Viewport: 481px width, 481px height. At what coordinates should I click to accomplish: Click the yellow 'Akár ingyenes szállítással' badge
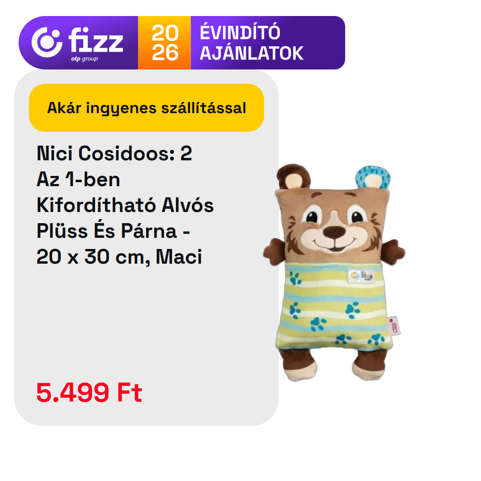click(147, 108)
